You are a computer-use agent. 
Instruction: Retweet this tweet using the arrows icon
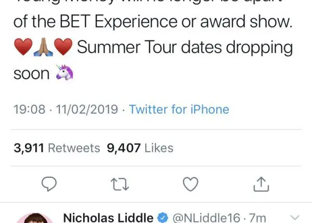pos(120,184)
